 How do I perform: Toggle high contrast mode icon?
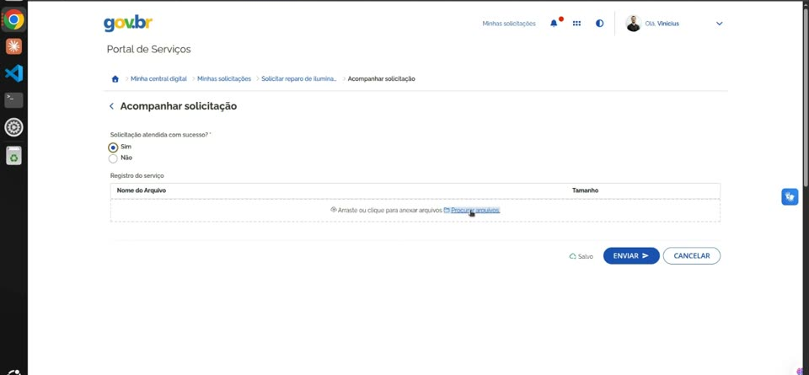point(599,24)
